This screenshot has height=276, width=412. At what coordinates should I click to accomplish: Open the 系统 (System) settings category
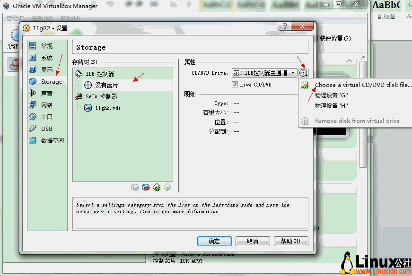click(47, 58)
